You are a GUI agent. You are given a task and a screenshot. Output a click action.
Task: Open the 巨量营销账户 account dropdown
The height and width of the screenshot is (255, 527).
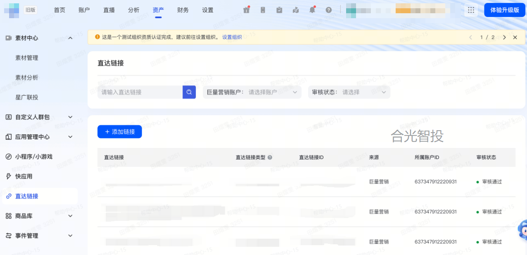(x=252, y=92)
